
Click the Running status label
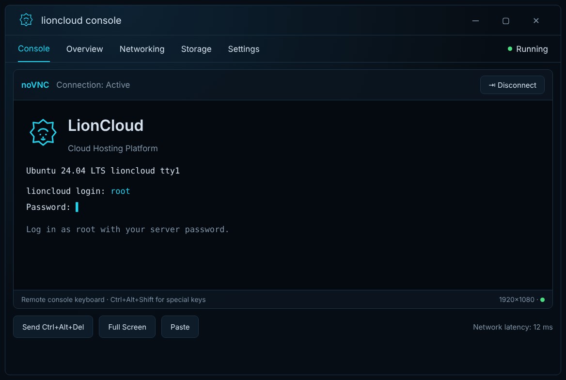(x=532, y=49)
